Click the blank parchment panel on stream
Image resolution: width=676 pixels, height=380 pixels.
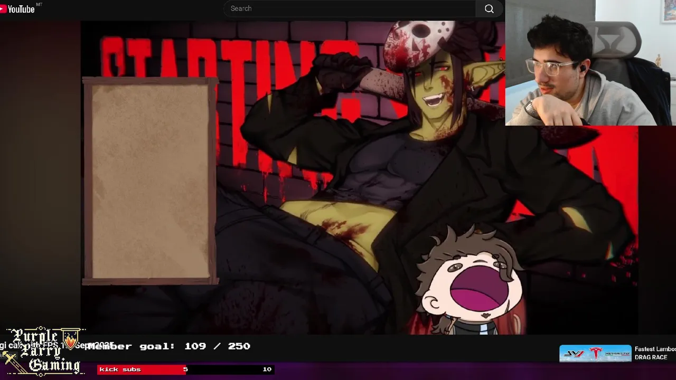pyautogui.click(x=150, y=181)
